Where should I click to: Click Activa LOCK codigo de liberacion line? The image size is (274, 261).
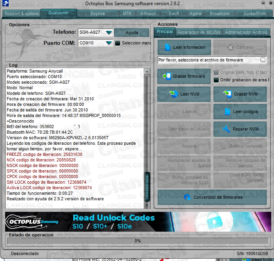(x=49, y=188)
